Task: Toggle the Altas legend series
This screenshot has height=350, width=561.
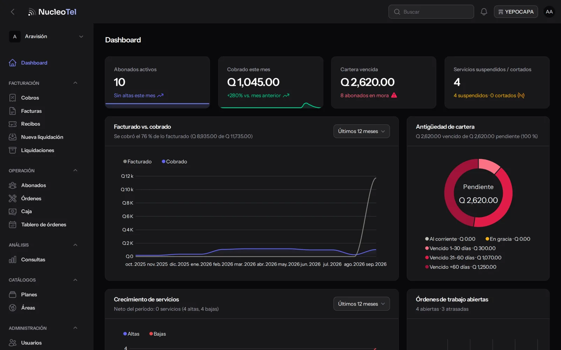Action: pyautogui.click(x=131, y=334)
